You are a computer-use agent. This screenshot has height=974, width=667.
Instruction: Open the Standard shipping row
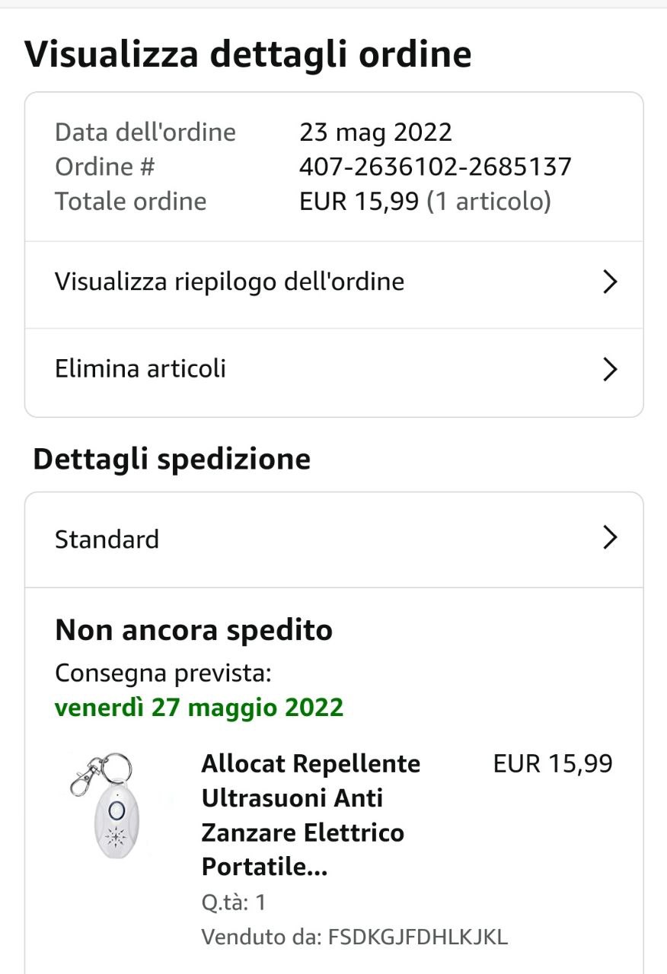tap(107, 540)
